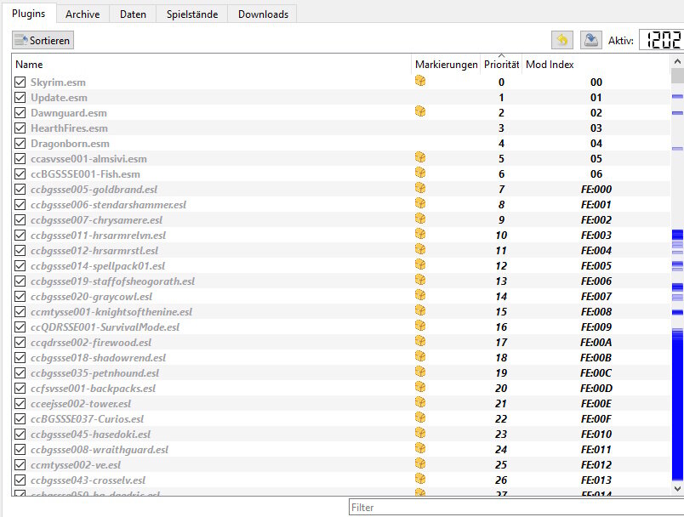Open the Daten tab
This screenshot has width=684, height=517.
[133, 14]
